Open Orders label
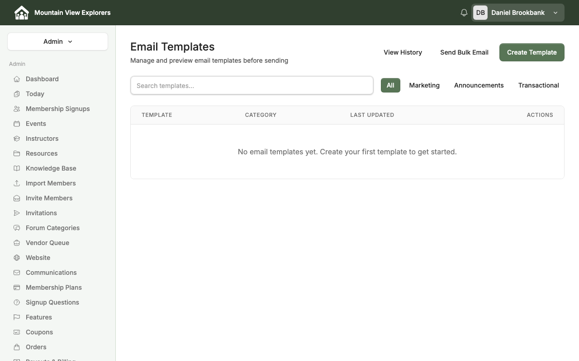This screenshot has width=579, height=361. point(36,347)
